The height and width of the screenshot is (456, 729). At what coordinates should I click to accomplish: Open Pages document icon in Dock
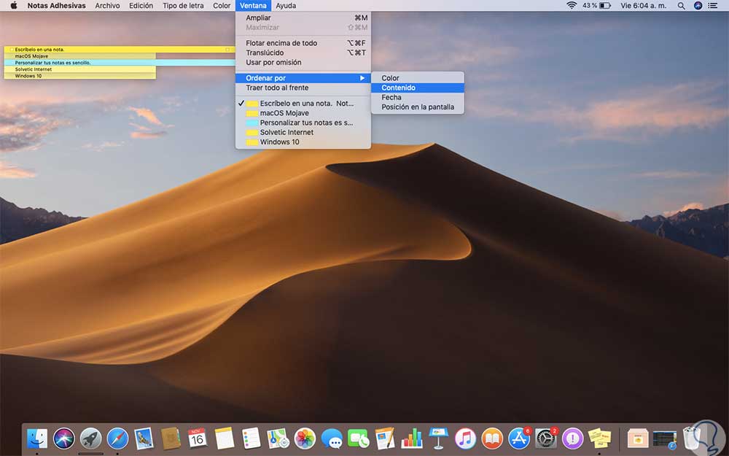385,438
